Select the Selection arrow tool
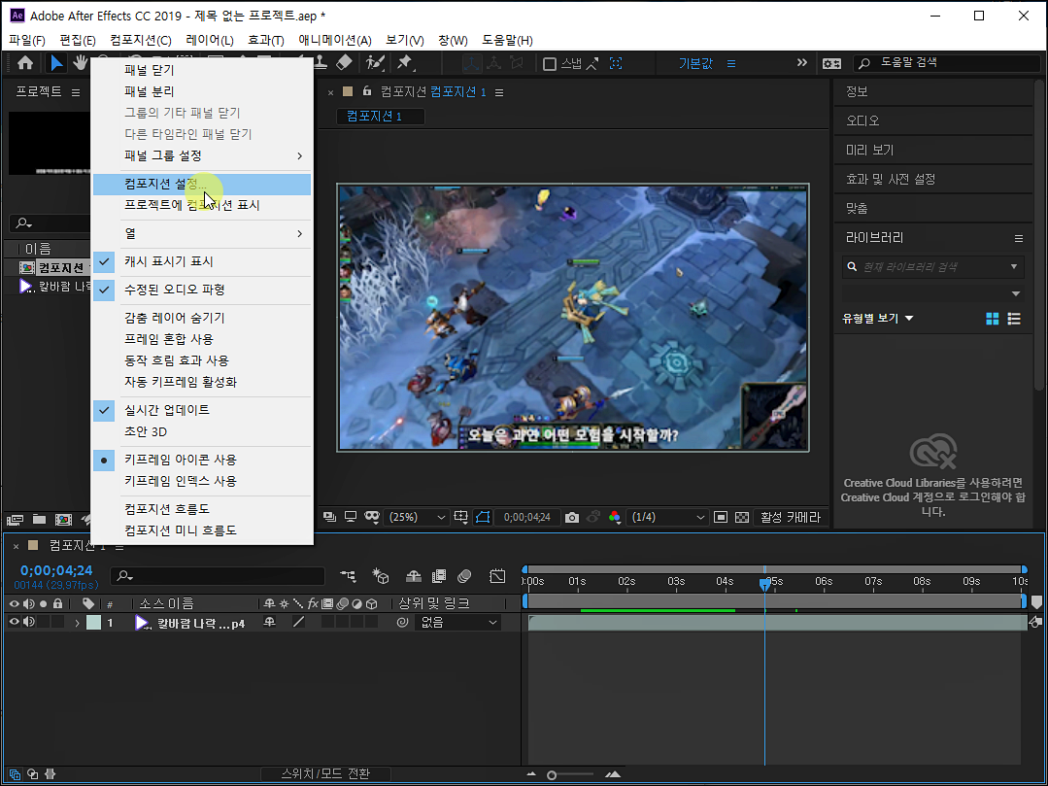This screenshot has width=1048, height=786. click(x=56, y=63)
